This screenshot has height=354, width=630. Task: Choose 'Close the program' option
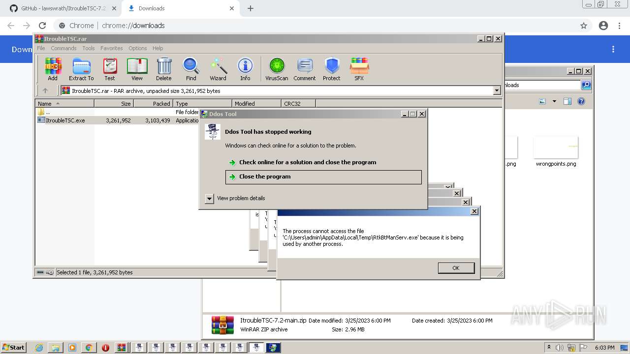click(323, 177)
